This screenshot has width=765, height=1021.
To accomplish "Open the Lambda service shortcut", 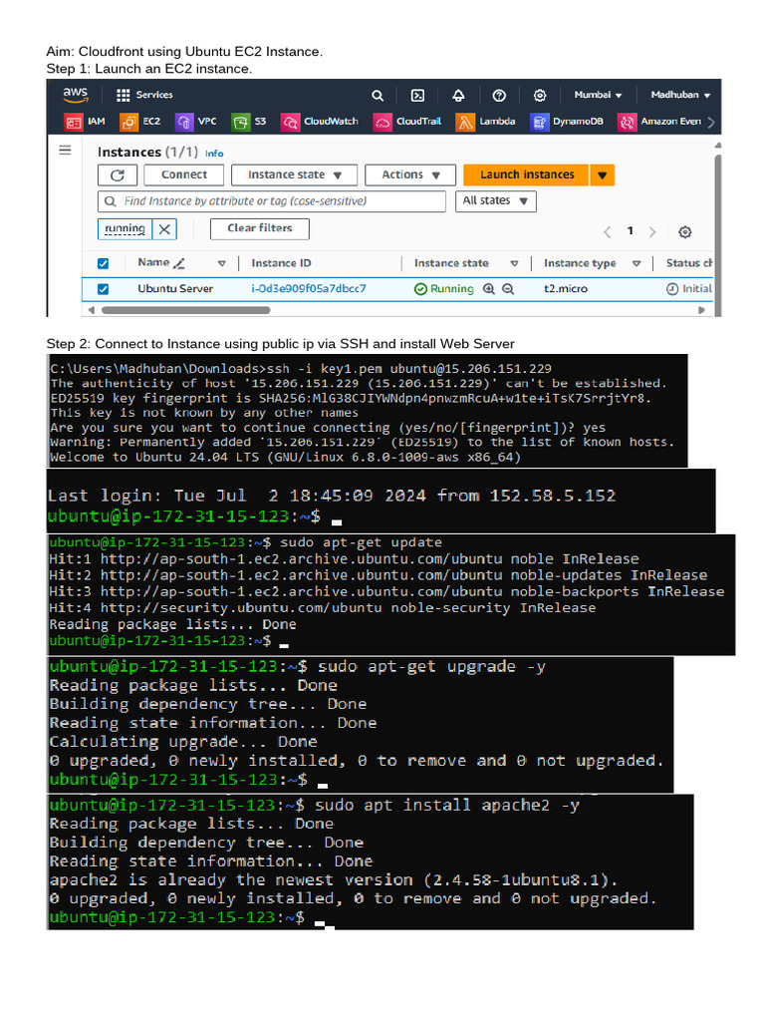I will click(485, 122).
